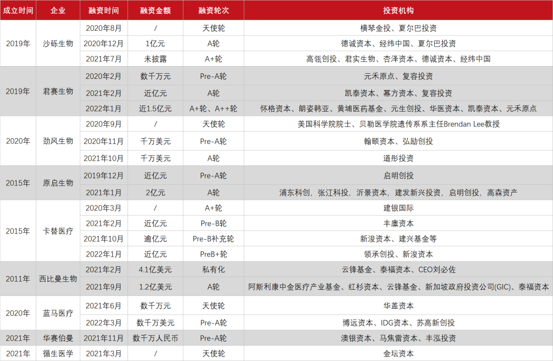Select the 企业 header cell

[x=58, y=10]
